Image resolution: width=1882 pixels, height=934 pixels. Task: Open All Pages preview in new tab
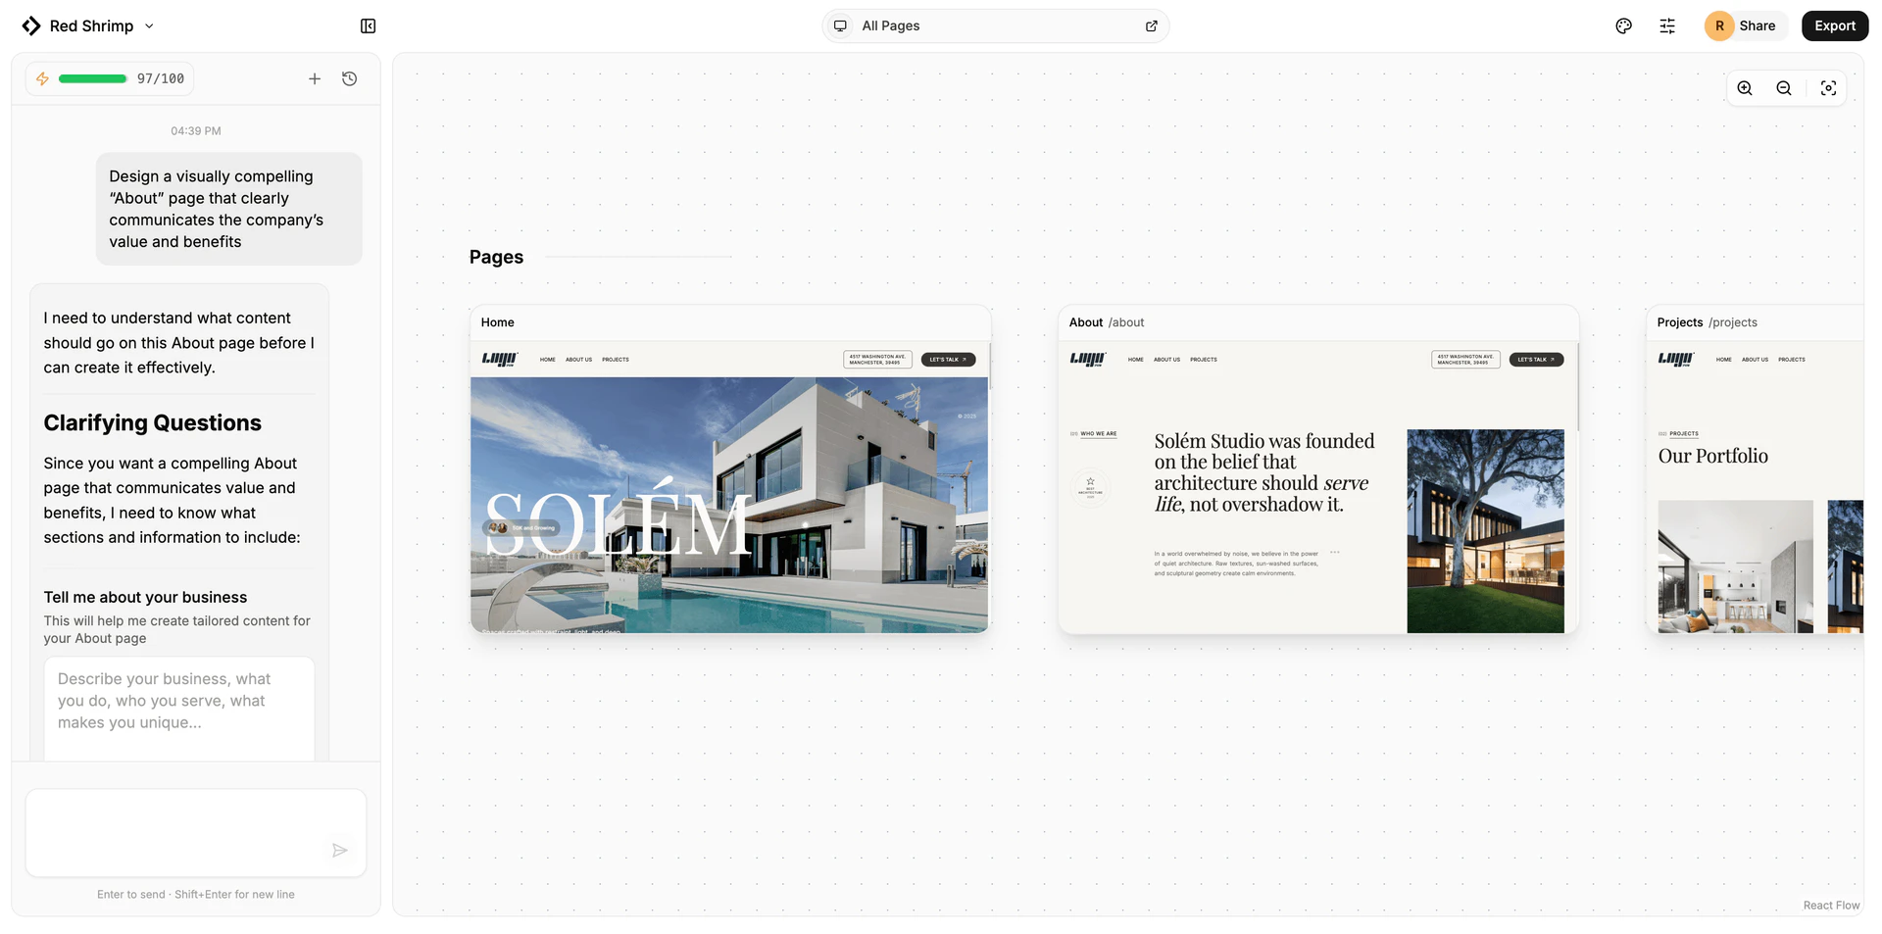(1152, 25)
